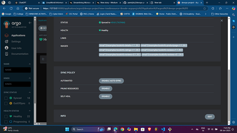The width and height of the screenshot is (237, 133).
Task: Check the Progressing filter checkbox
Action: pos(6,122)
